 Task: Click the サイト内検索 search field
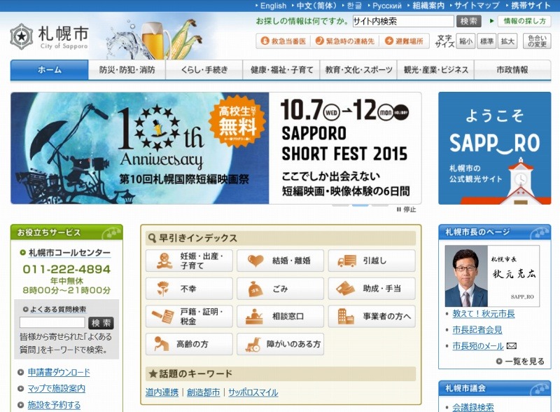click(403, 21)
